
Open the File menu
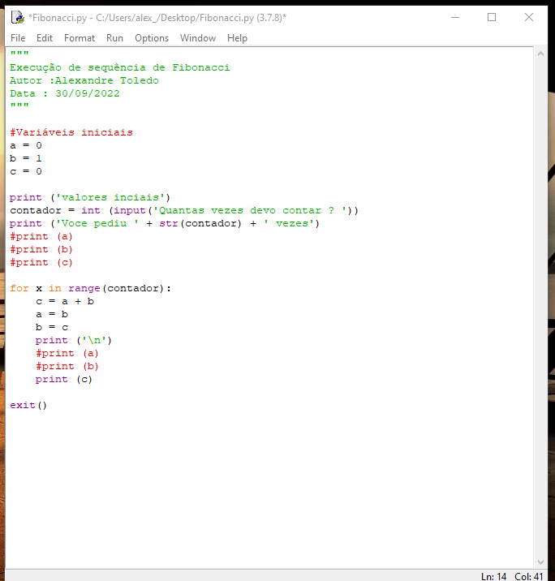[18, 38]
